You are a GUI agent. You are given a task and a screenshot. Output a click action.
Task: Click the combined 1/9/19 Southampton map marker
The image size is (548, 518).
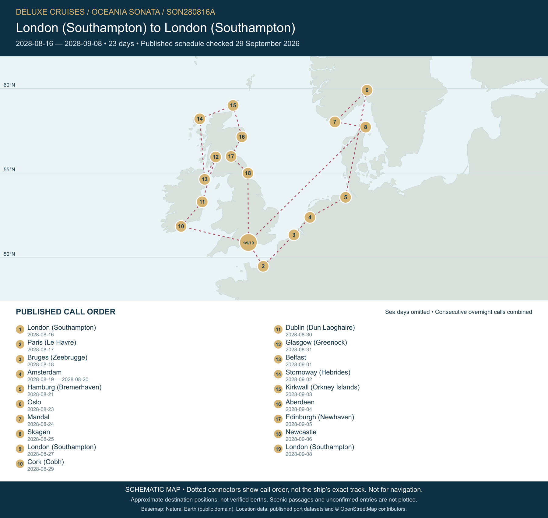coord(248,243)
